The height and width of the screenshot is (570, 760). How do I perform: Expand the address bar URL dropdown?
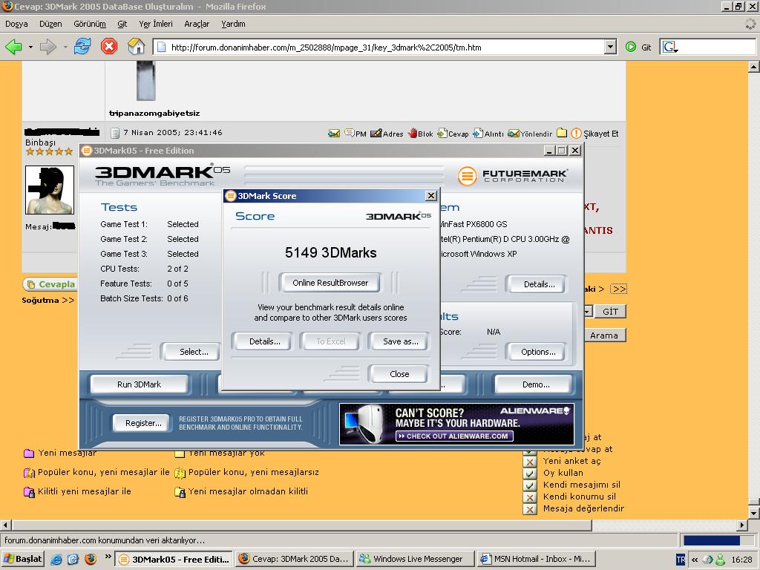611,47
